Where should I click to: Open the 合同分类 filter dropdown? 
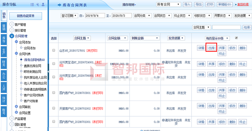pos(143,15)
